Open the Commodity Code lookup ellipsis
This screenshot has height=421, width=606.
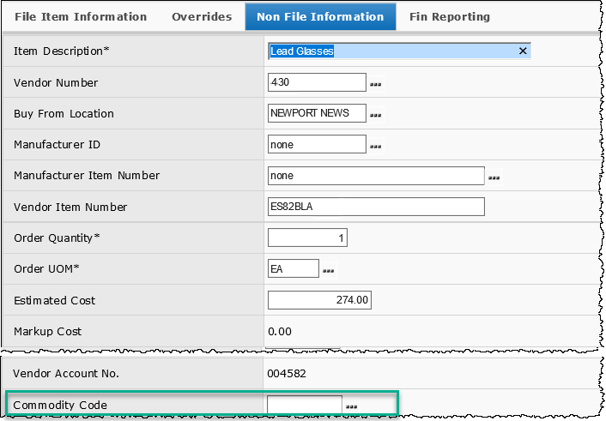click(x=350, y=406)
